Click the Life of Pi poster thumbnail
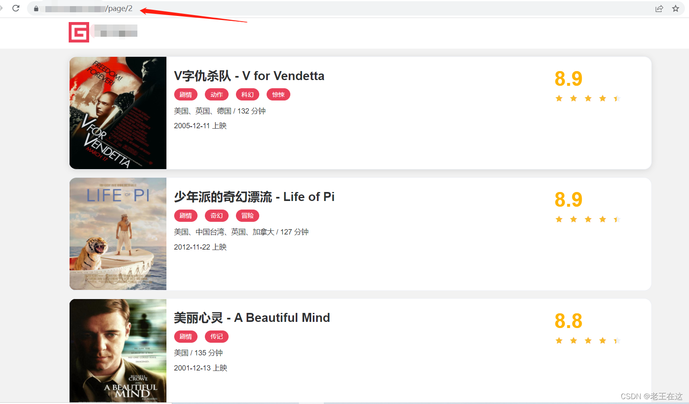 tap(118, 234)
